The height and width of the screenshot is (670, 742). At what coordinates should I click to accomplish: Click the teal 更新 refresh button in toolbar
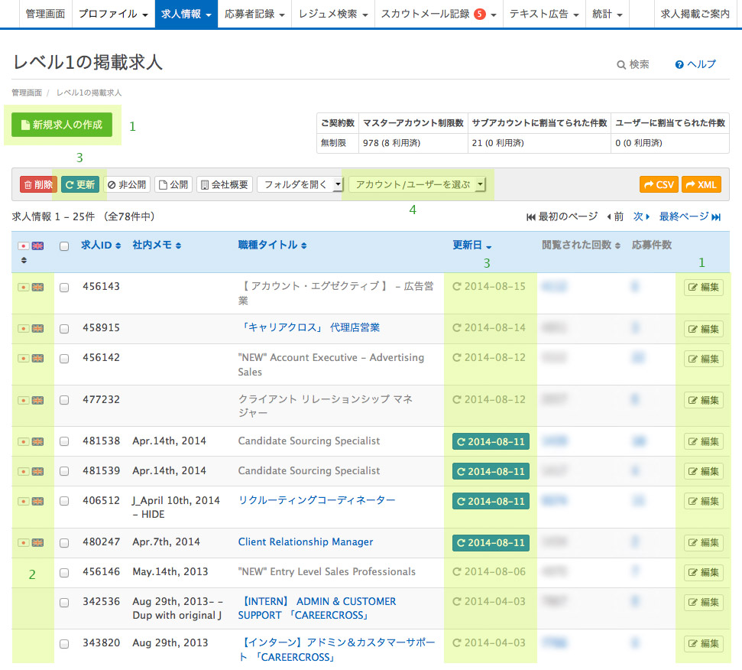click(80, 184)
